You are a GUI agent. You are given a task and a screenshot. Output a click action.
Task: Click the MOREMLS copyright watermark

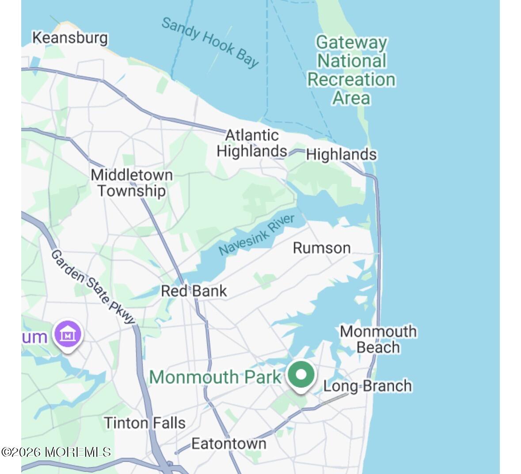point(56,452)
